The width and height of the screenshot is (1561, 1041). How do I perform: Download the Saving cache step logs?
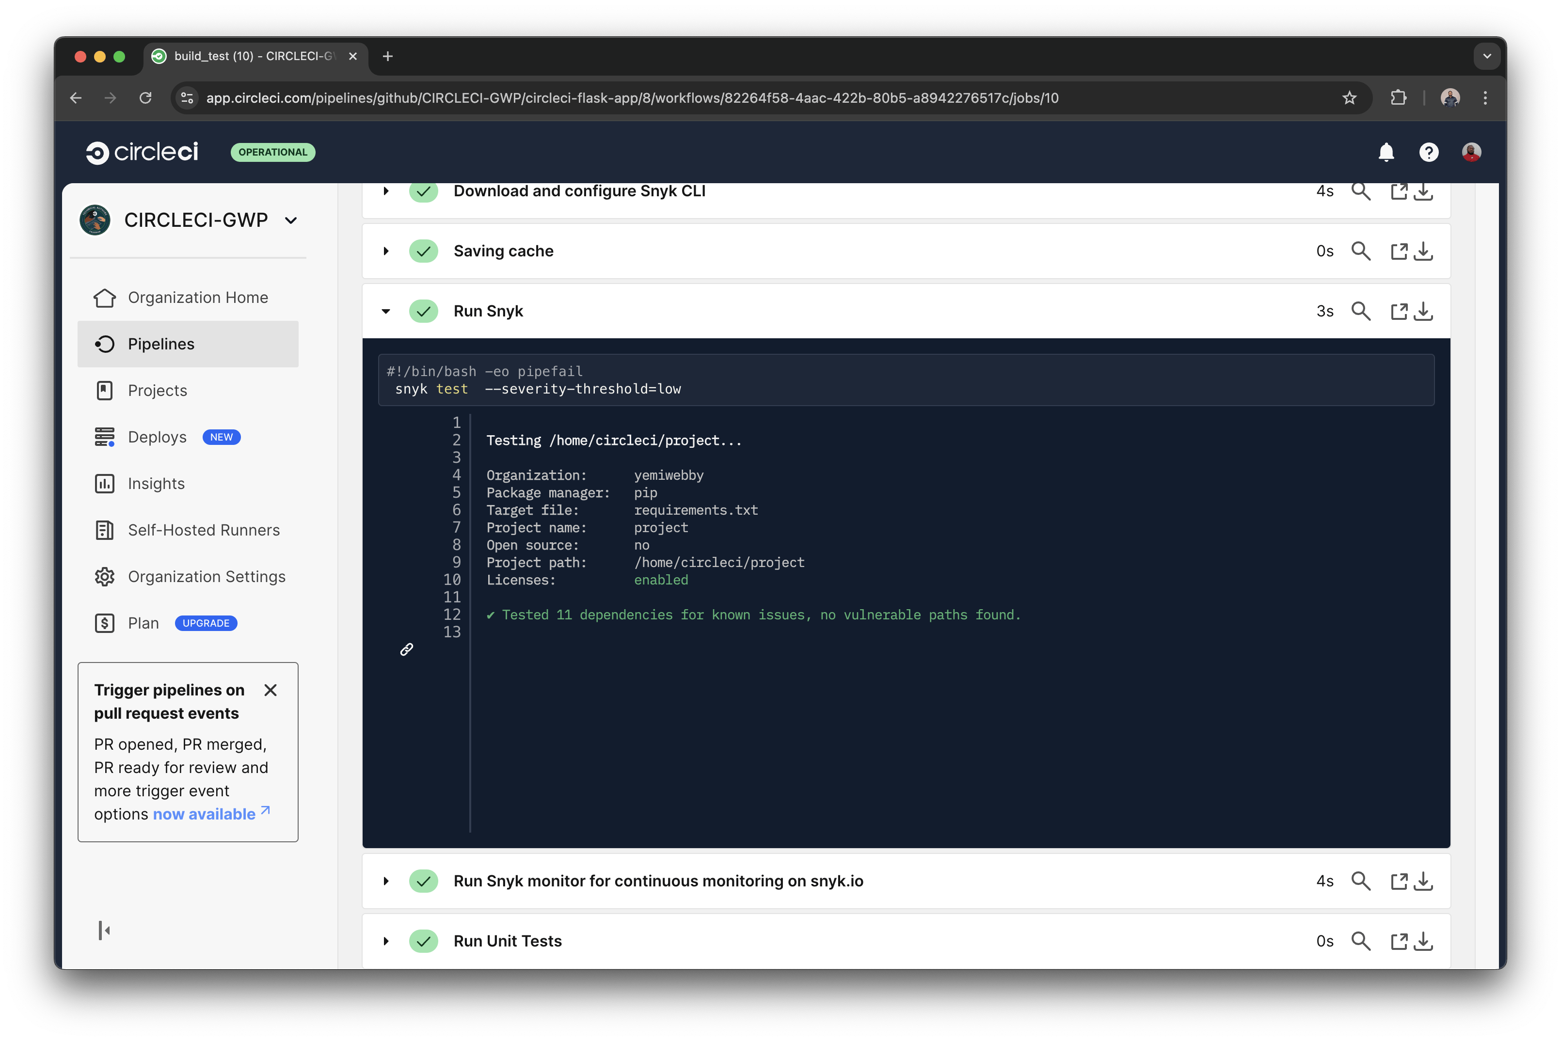(x=1423, y=251)
